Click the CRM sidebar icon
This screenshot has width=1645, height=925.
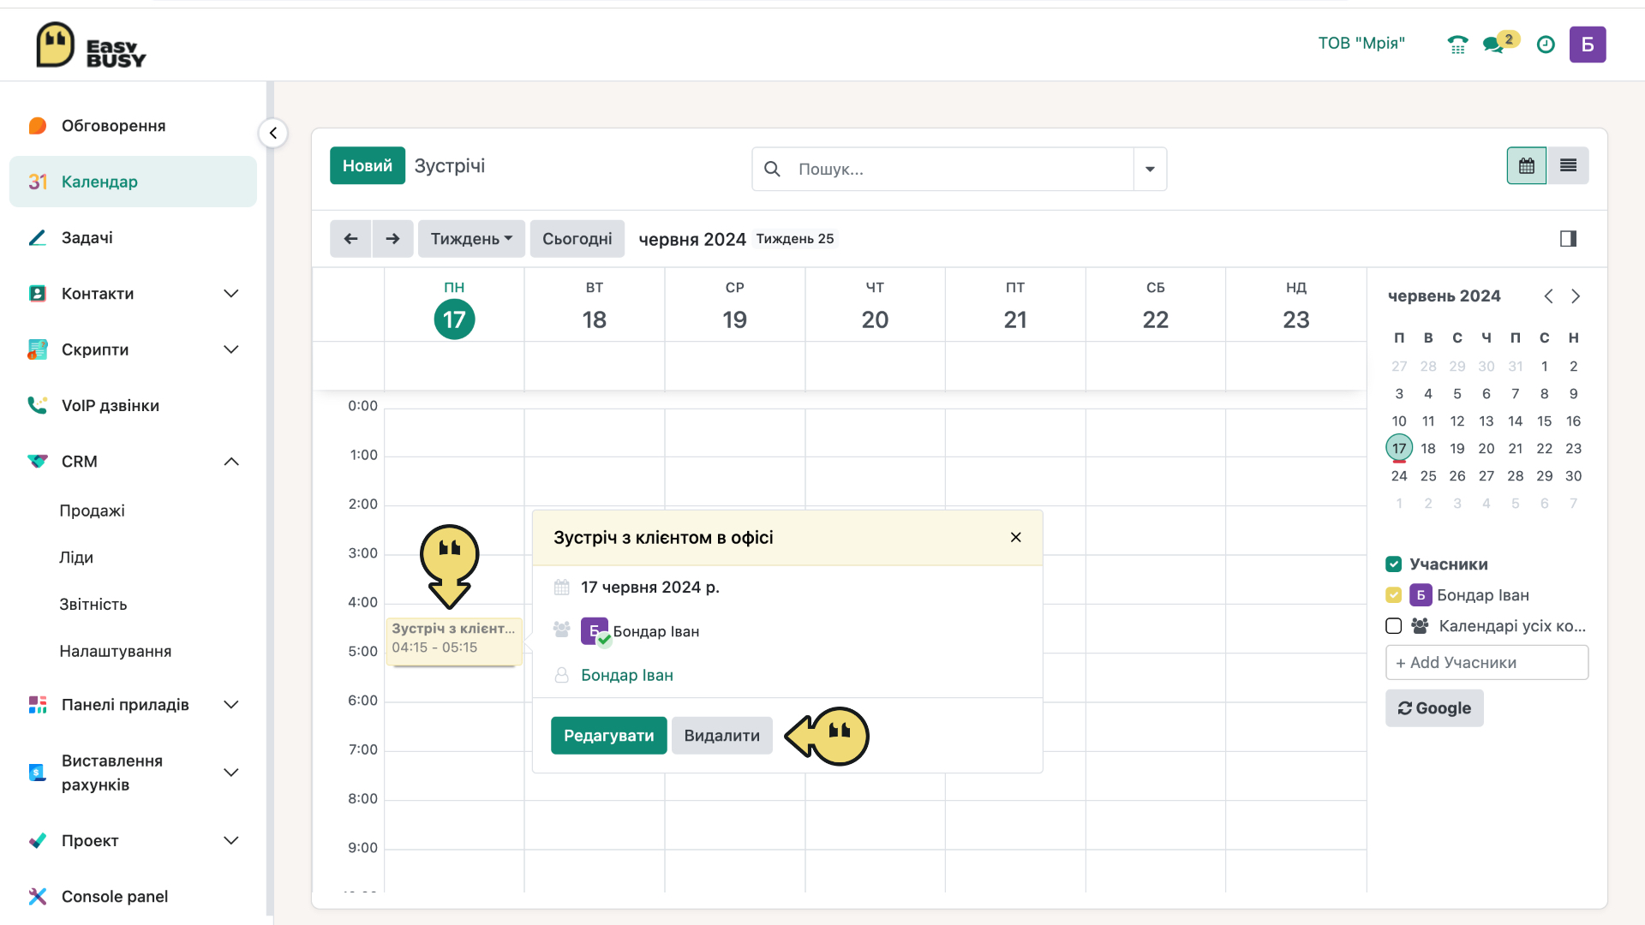click(x=38, y=462)
